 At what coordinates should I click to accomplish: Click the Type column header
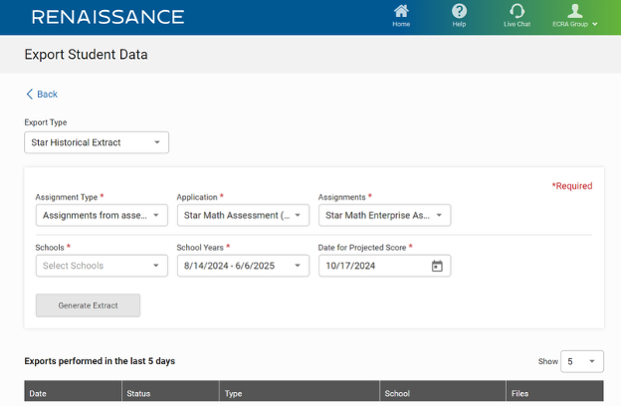click(x=234, y=394)
